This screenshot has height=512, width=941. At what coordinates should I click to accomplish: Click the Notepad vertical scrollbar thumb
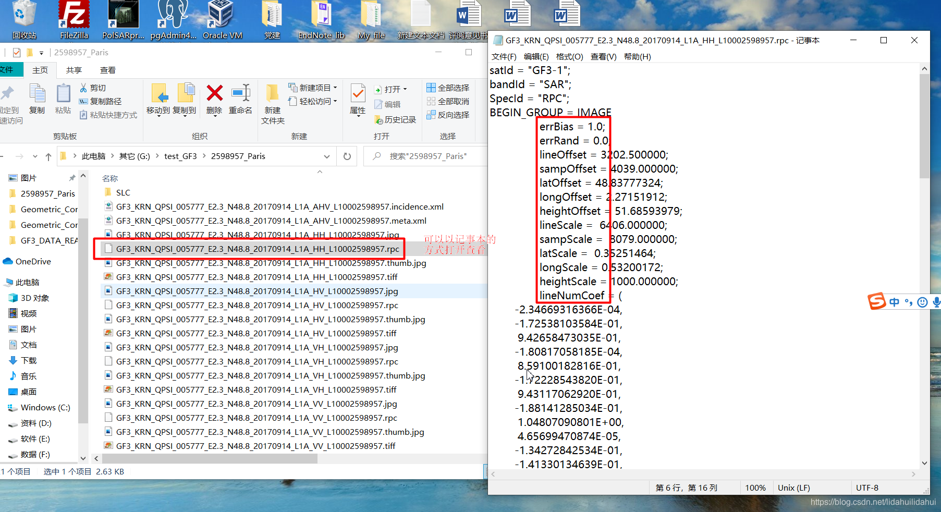point(924,126)
